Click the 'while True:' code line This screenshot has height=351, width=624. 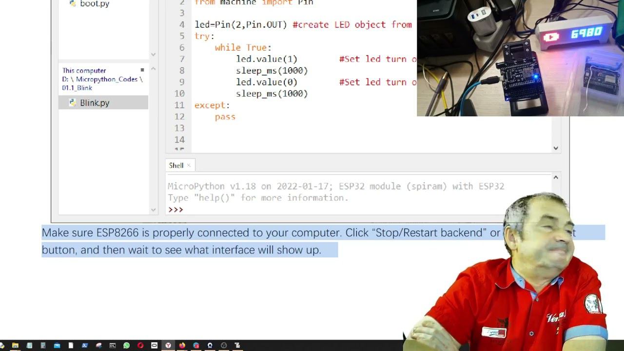pyautogui.click(x=243, y=47)
